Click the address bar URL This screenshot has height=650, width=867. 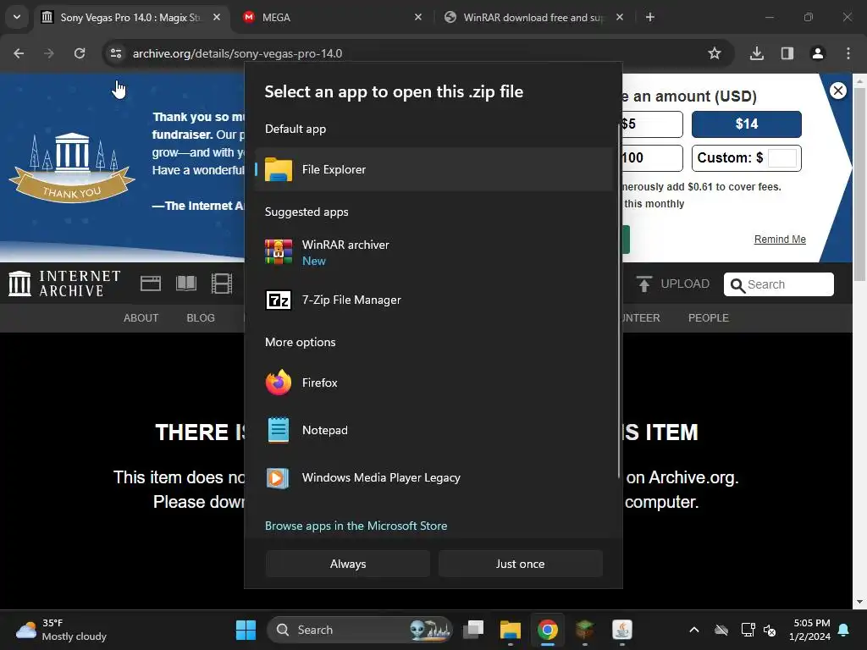click(237, 53)
